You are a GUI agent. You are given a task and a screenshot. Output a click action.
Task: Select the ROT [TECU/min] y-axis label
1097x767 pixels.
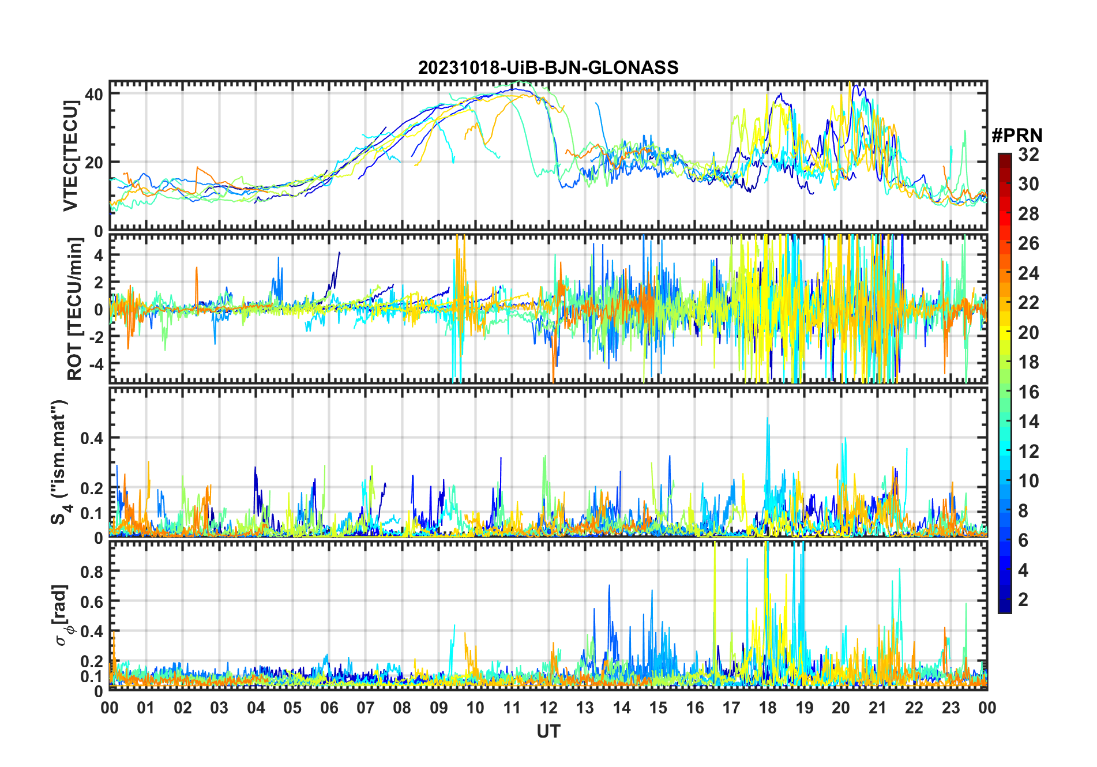point(75,309)
